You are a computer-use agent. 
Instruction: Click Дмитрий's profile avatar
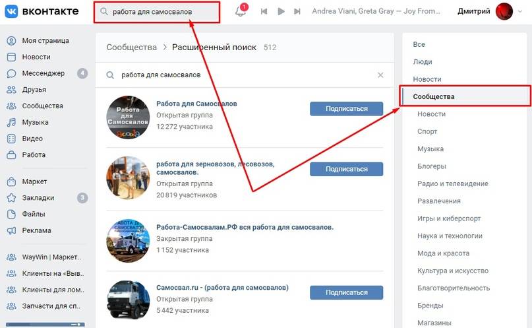[504, 11]
